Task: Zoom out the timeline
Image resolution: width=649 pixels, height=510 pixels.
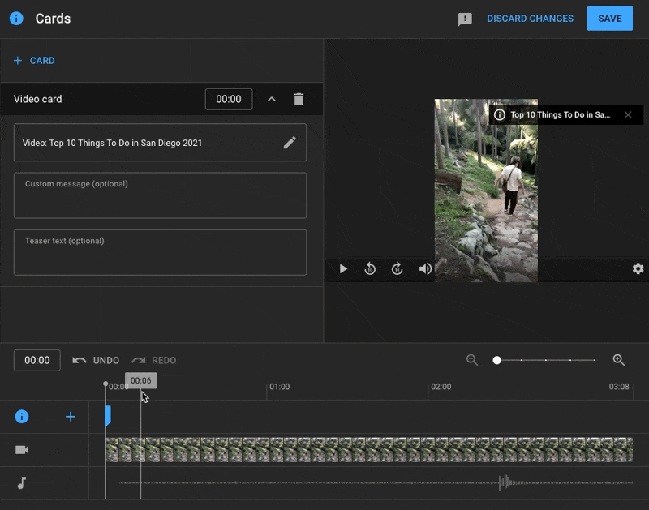Action: 472,360
